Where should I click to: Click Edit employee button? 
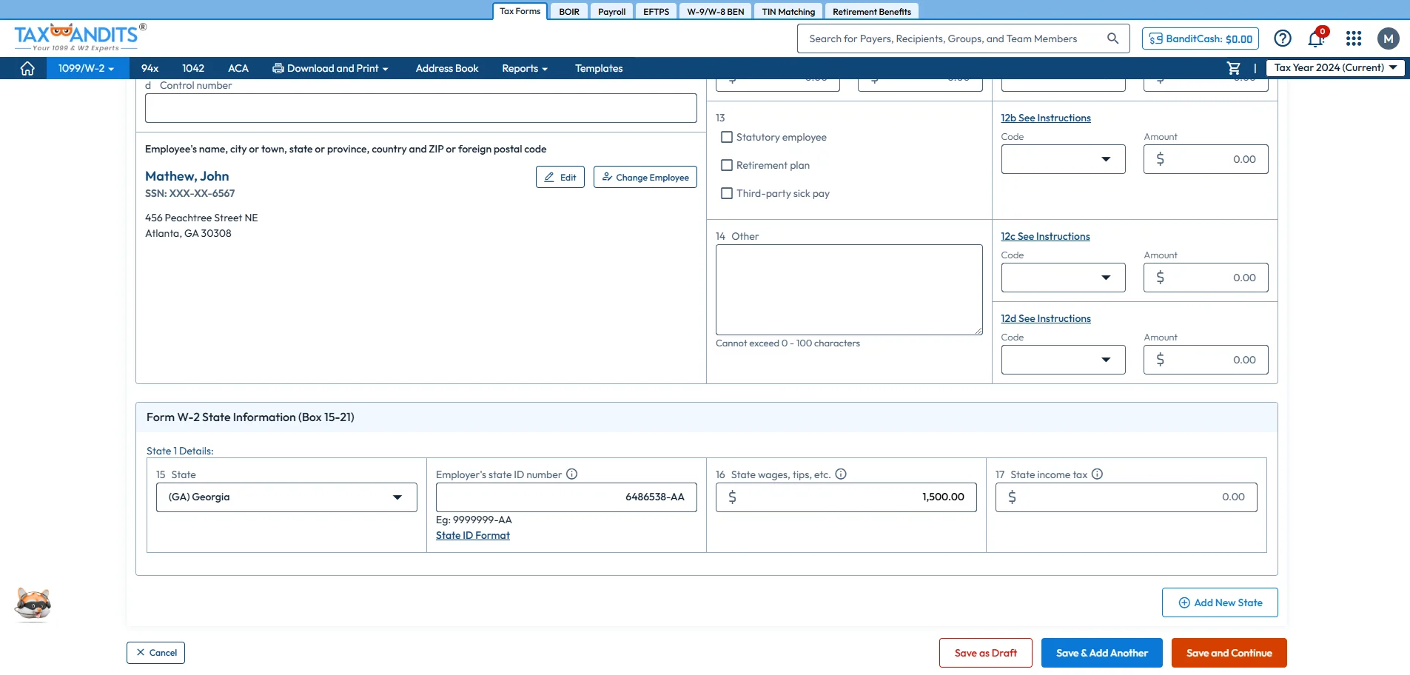[x=560, y=177]
